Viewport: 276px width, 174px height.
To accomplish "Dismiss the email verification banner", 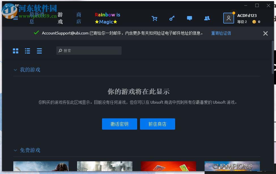I will coord(265,33).
